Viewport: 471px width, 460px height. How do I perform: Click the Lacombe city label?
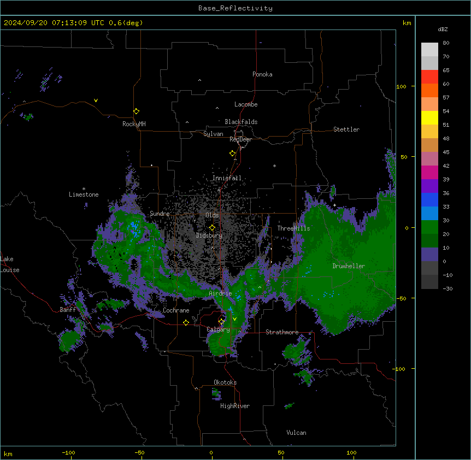coord(246,104)
